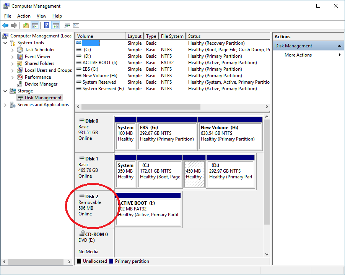This screenshot has height=275, width=345.
Task: Open the Help menu
Action: [57, 16]
